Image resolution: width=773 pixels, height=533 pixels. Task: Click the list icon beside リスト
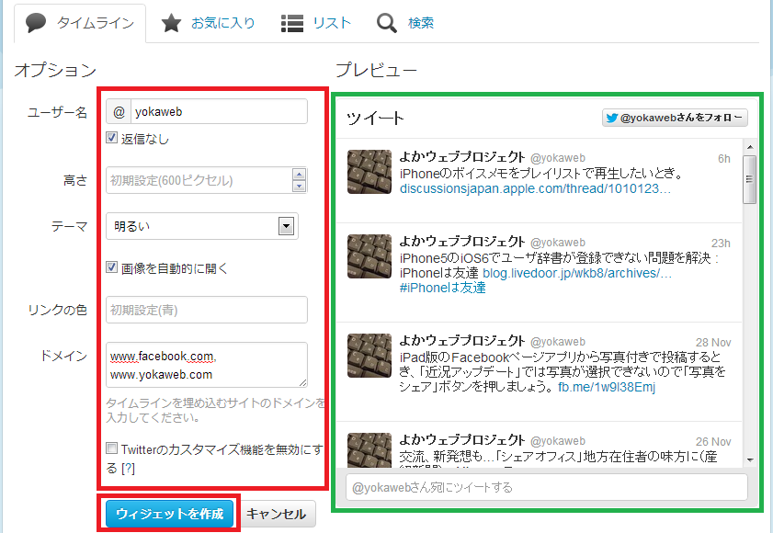(x=292, y=23)
